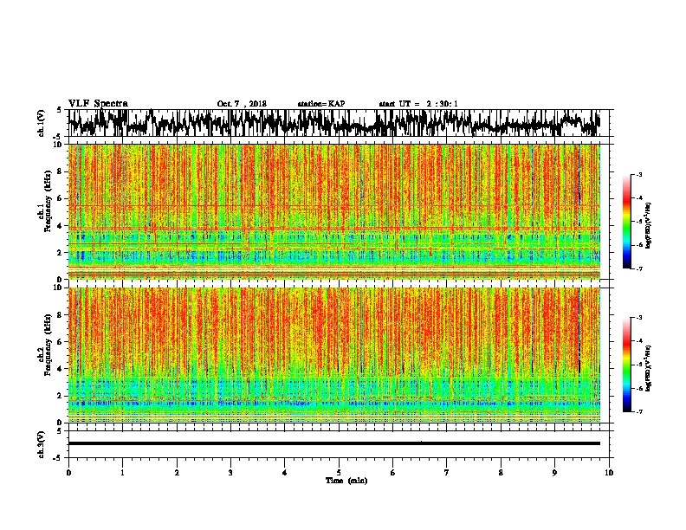Click the "-7" tick on ch.1 colorbar
The image size is (686, 530).
coord(639,268)
